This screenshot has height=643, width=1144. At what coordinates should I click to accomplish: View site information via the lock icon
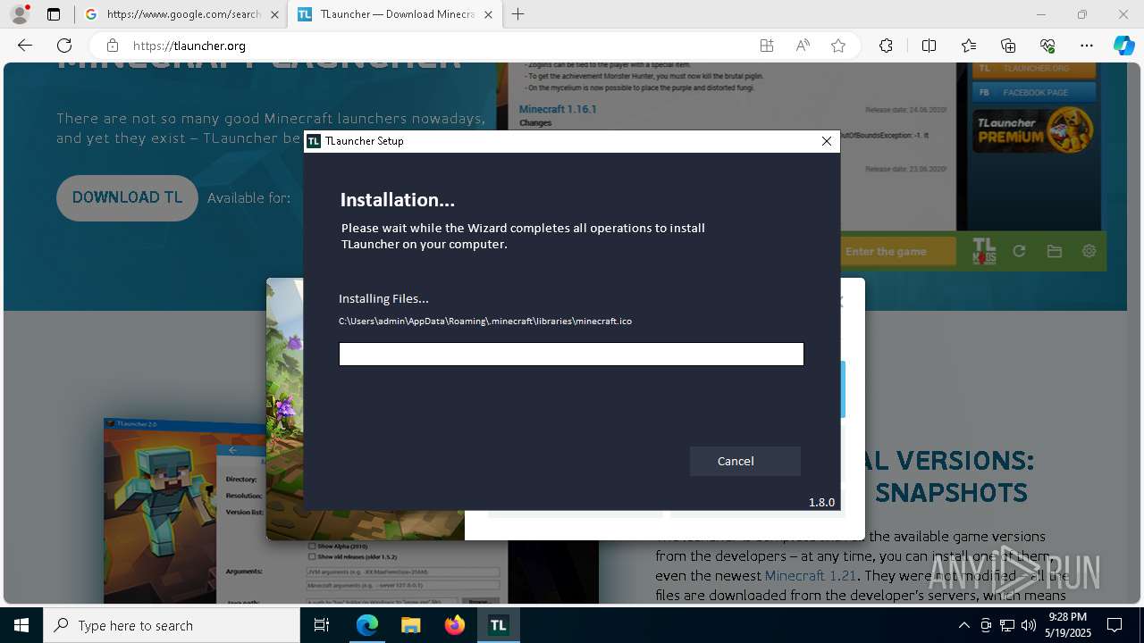[x=113, y=46]
